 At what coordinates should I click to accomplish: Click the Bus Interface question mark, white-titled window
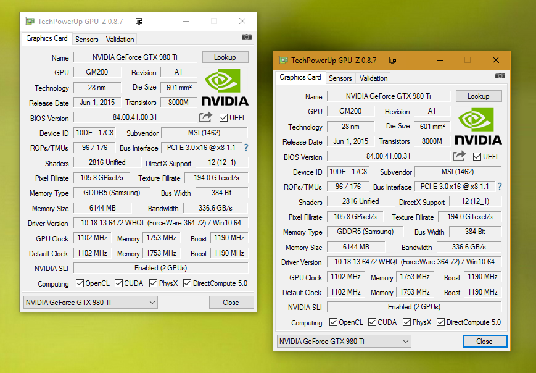tap(246, 148)
